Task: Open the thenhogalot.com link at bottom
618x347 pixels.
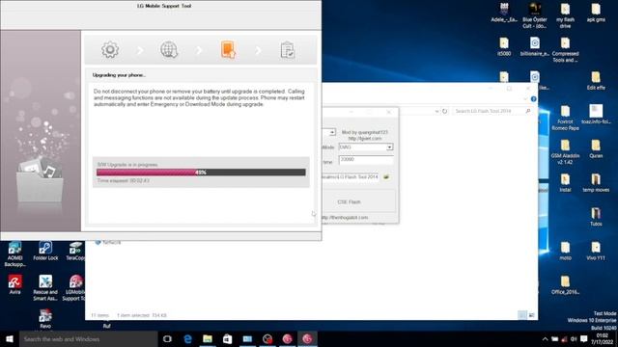Action: point(345,218)
